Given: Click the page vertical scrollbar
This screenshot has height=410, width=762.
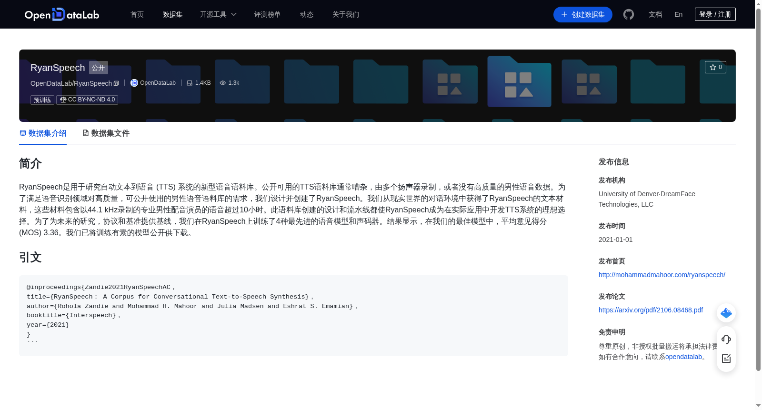Looking at the screenshot, I should click(758, 190).
